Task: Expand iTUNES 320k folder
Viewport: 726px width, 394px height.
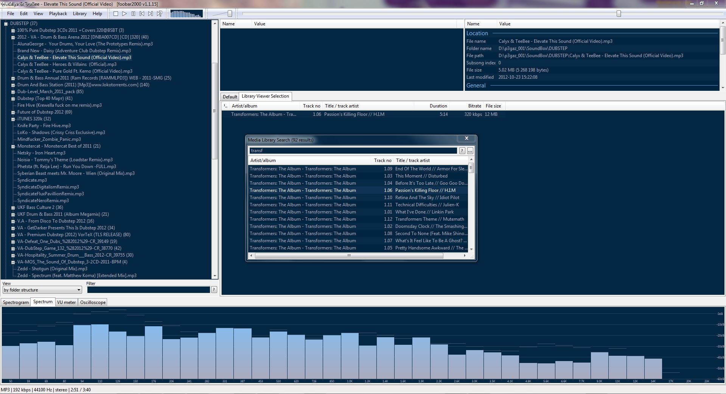Action: 13,119
